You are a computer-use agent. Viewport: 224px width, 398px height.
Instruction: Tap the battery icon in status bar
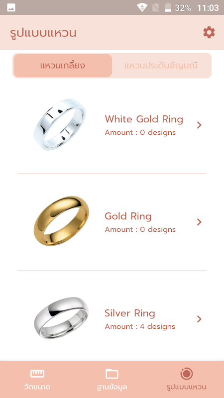tap(168, 7)
